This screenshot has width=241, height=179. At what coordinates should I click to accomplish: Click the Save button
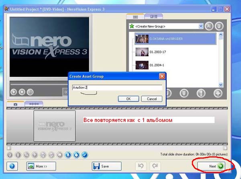pyautogui.click(x=107, y=166)
